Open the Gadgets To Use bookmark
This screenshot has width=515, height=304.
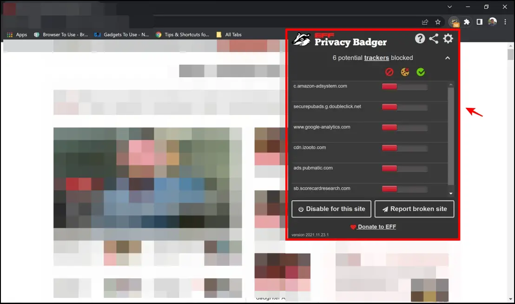pos(121,34)
